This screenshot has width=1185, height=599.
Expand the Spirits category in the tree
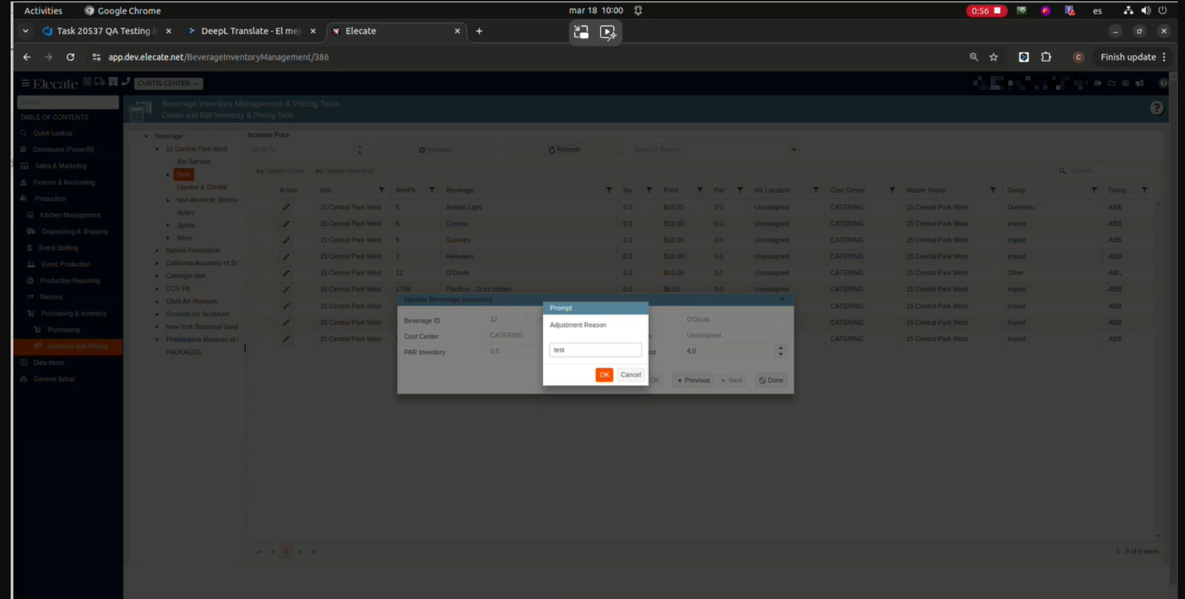point(168,225)
